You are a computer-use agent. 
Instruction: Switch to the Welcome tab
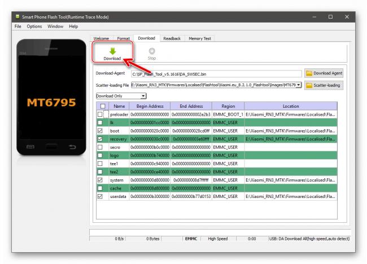point(101,38)
